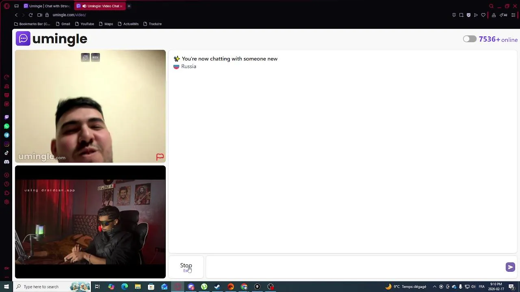Open the notification center icon
The height and width of the screenshot is (292, 520).
pyautogui.click(x=512, y=287)
